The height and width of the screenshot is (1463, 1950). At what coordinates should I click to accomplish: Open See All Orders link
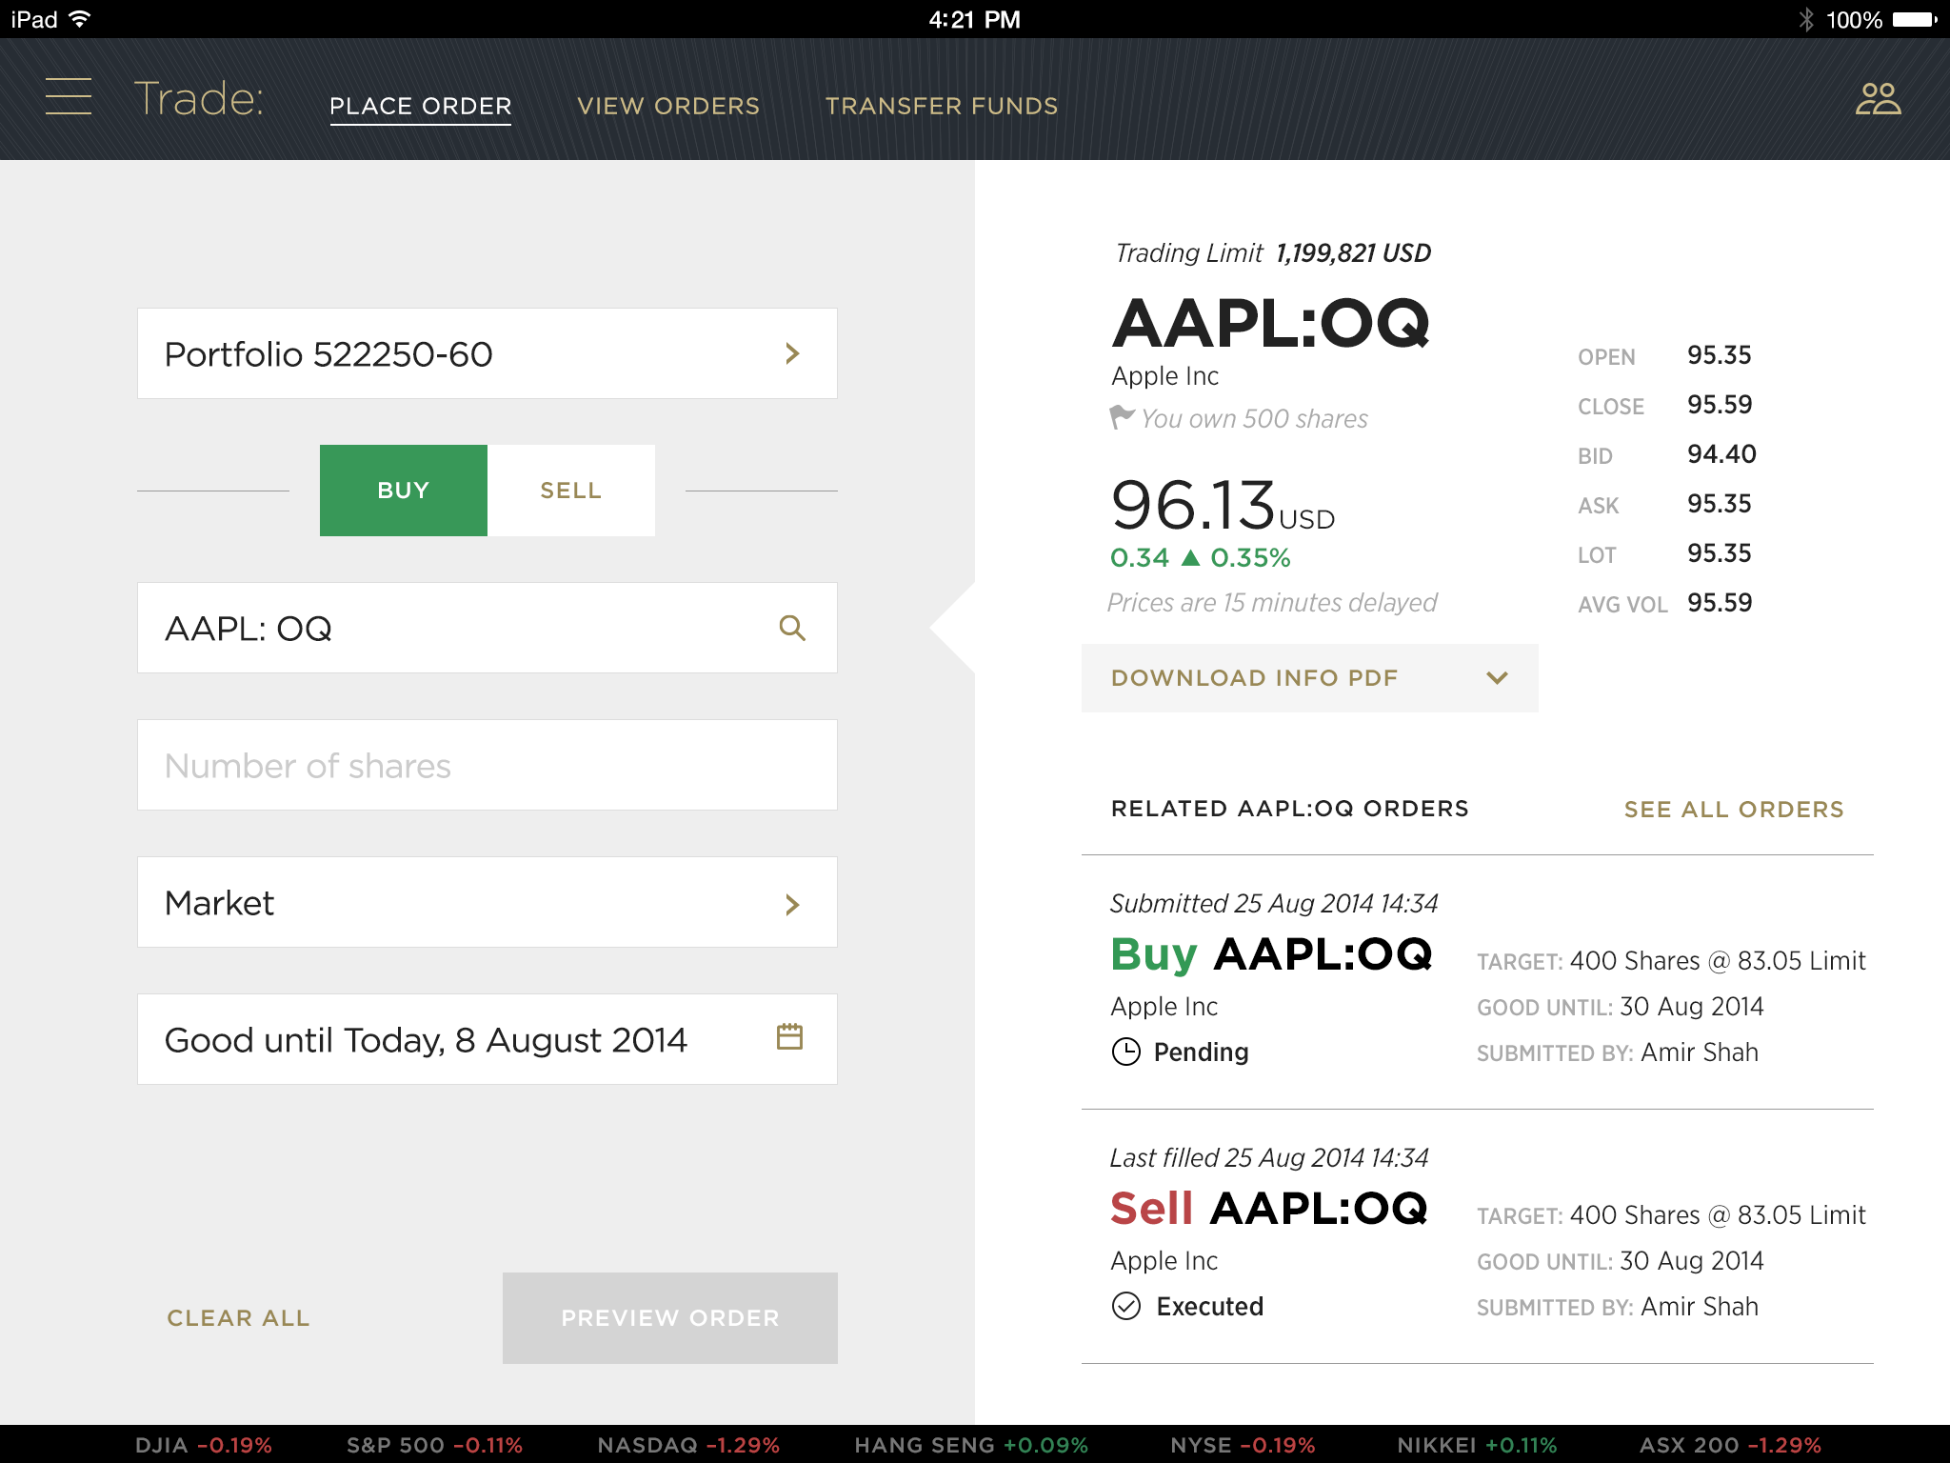[x=1733, y=810]
